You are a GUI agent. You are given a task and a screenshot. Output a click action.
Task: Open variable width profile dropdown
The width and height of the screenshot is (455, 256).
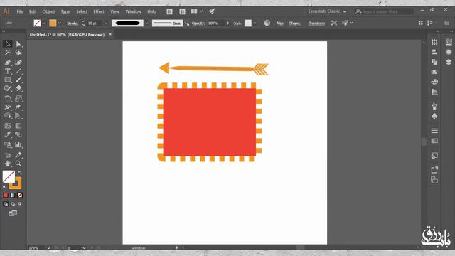click(x=146, y=23)
